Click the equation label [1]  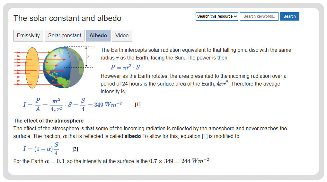click(x=137, y=105)
